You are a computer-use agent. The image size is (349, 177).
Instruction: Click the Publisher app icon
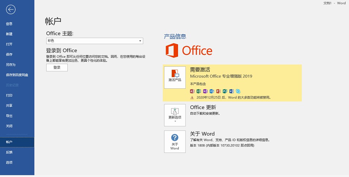(225, 91)
